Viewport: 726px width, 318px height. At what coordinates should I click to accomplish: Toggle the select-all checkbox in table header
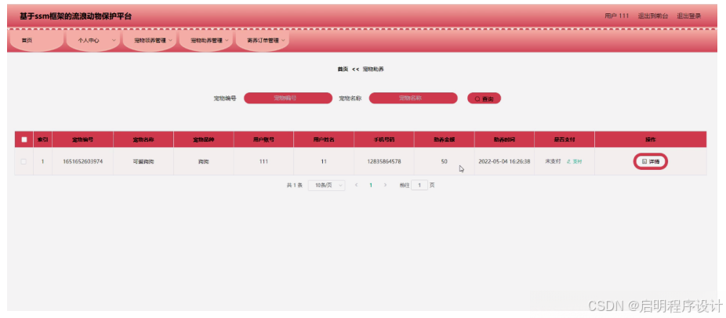24,139
